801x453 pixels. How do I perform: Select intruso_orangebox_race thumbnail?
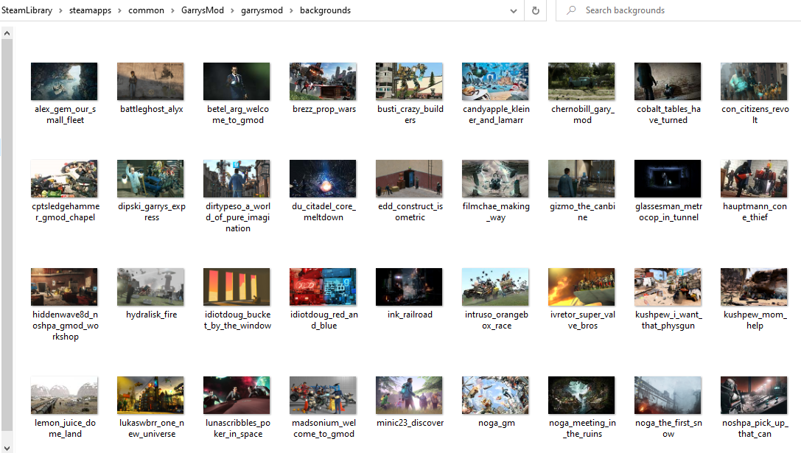pos(495,287)
